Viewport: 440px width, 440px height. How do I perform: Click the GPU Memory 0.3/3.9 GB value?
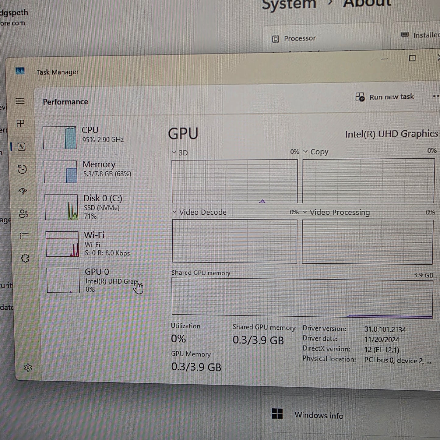(196, 367)
